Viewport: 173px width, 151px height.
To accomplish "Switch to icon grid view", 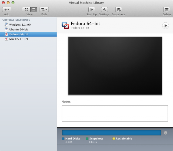I will coord(26,10).
